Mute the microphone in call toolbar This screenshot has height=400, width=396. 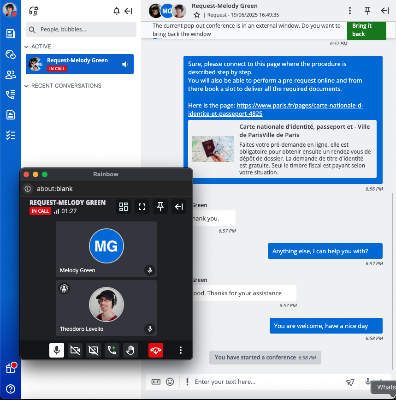pyautogui.click(x=57, y=351)
